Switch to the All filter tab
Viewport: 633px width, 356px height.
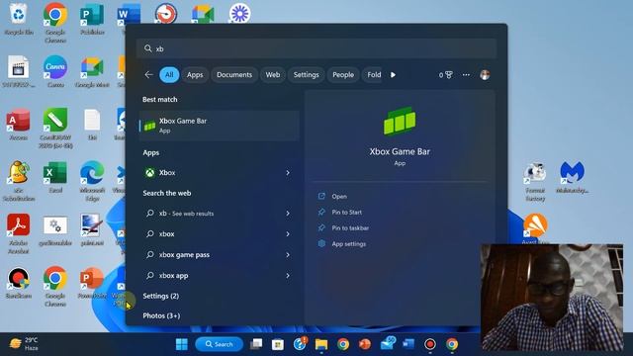point(169,75)
